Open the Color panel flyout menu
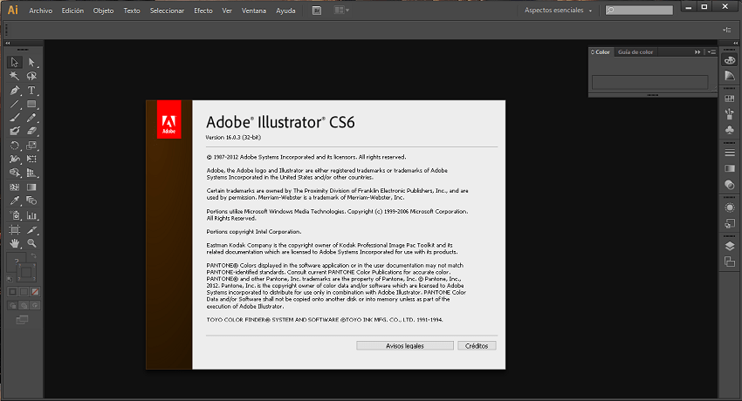Screen dimensions: 742x401 (710, 52)
